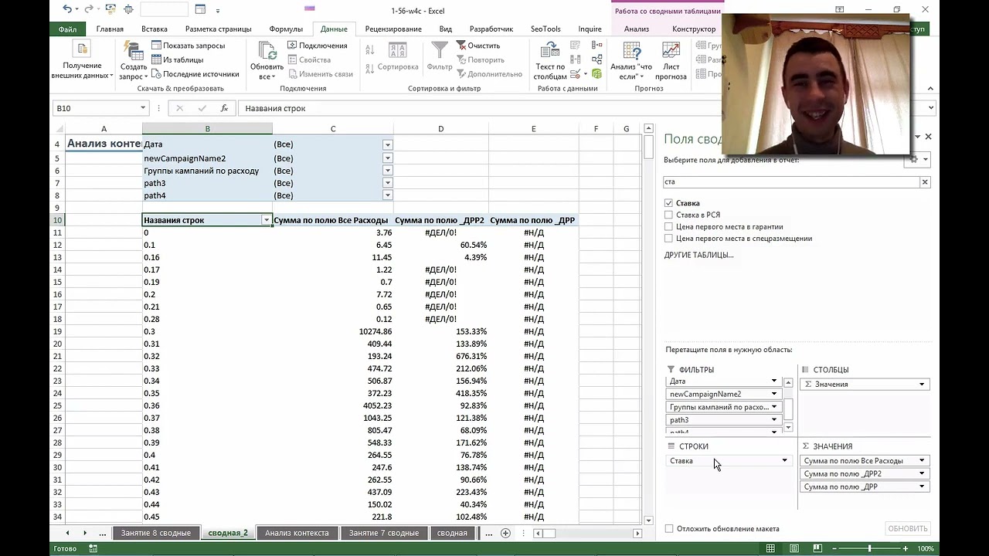Viewport: 989px width, 556px height.
Task: Click the ОБНОВИТЬ button in fields pane
Action: (x=908, y=529)
